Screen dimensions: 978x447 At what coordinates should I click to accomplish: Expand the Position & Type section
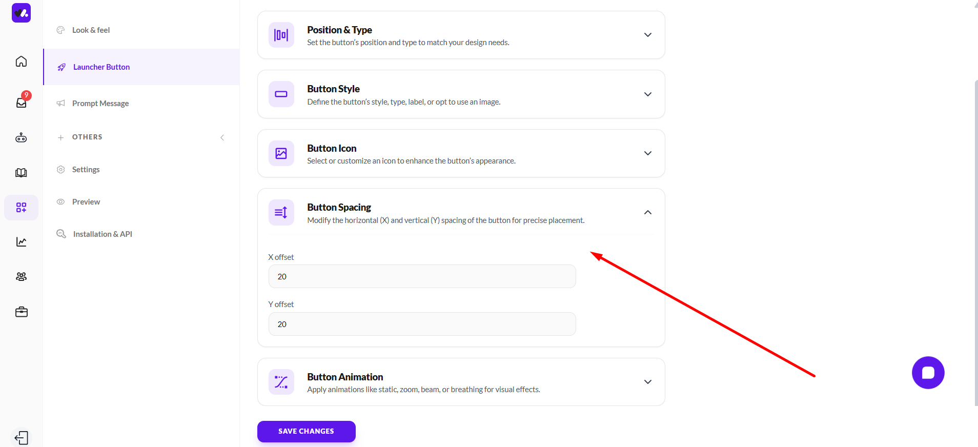point(647,35)
